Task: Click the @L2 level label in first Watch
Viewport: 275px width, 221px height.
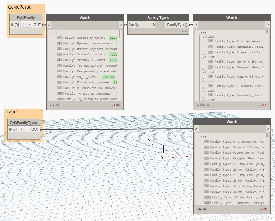Action: click(52, 105)
